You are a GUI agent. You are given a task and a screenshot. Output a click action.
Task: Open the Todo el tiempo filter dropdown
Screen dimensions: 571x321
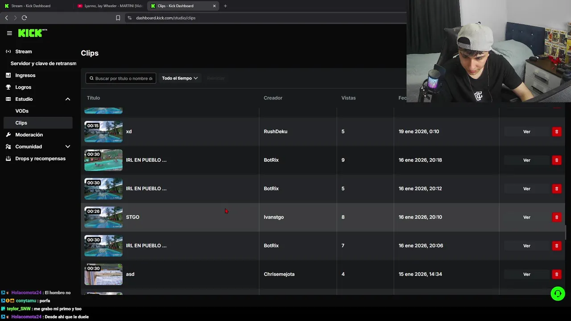pyautogui.click(x=179, y=78)
